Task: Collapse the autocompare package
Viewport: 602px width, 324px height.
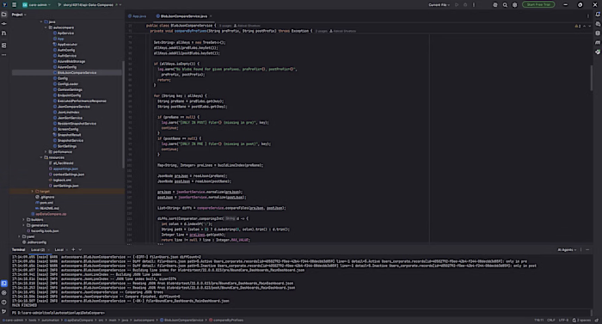Action: (x=46, y=28)
